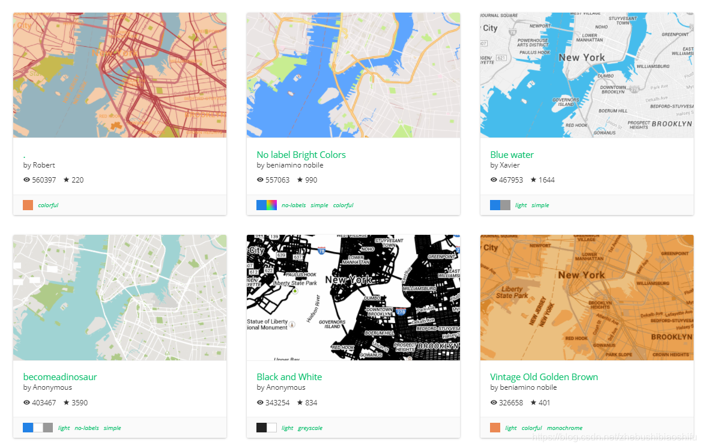Image resolution: width=702 pixels, height=448 pixels.
Task: Click light tag on Vintage Old Golden Brown
Action: pos(511,428)
